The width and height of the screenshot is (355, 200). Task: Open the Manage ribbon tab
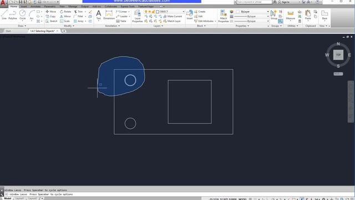click(x=73, y=6)
